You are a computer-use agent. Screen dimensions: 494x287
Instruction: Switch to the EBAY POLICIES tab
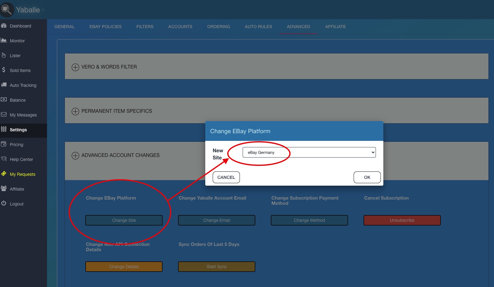105,27
